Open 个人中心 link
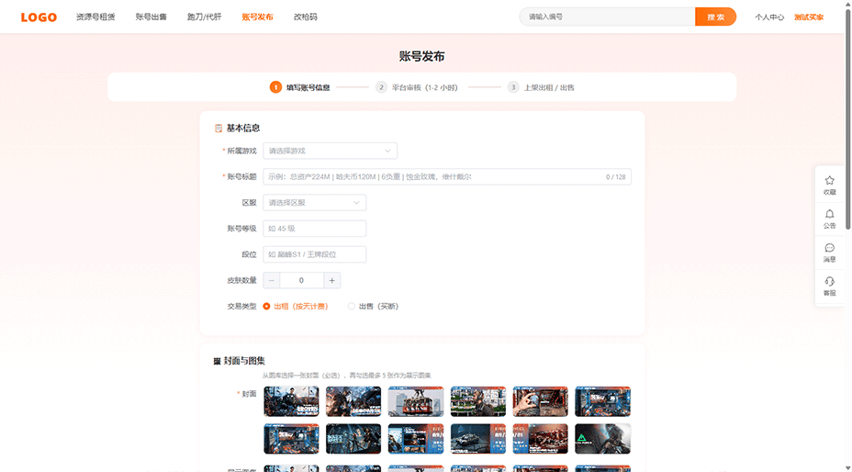This screenshot has height=472, width=852. [x=768, y=17]
